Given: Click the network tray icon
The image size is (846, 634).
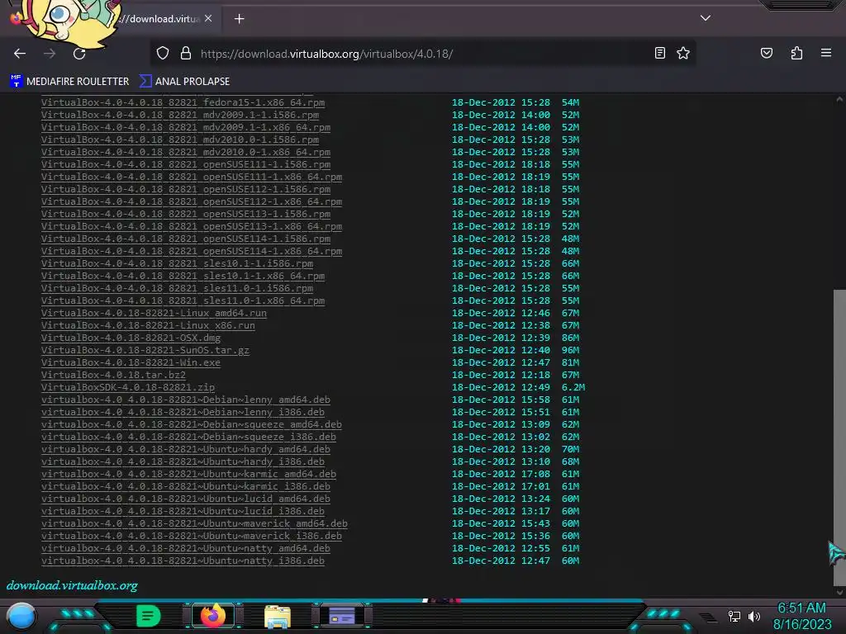Looking at the screenshot, I should coord(734,616).
